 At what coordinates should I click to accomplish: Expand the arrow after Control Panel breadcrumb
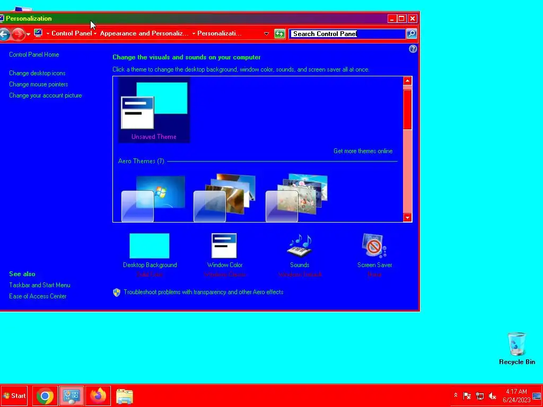95,33
